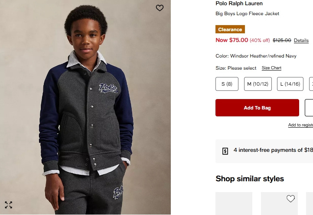Click the outlined button beside Add To Bag
The width and height of the screenshot is (313, 215).
tap(309, 108)
